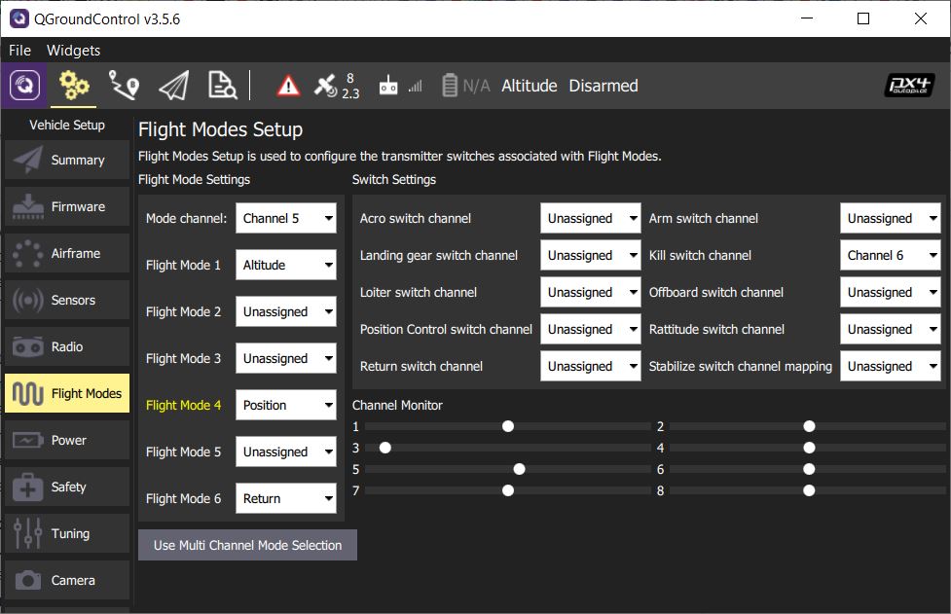This screenshot has width=951, height=614.
Task: Click the battery status indicator icon
Action: tap(450, 86)
